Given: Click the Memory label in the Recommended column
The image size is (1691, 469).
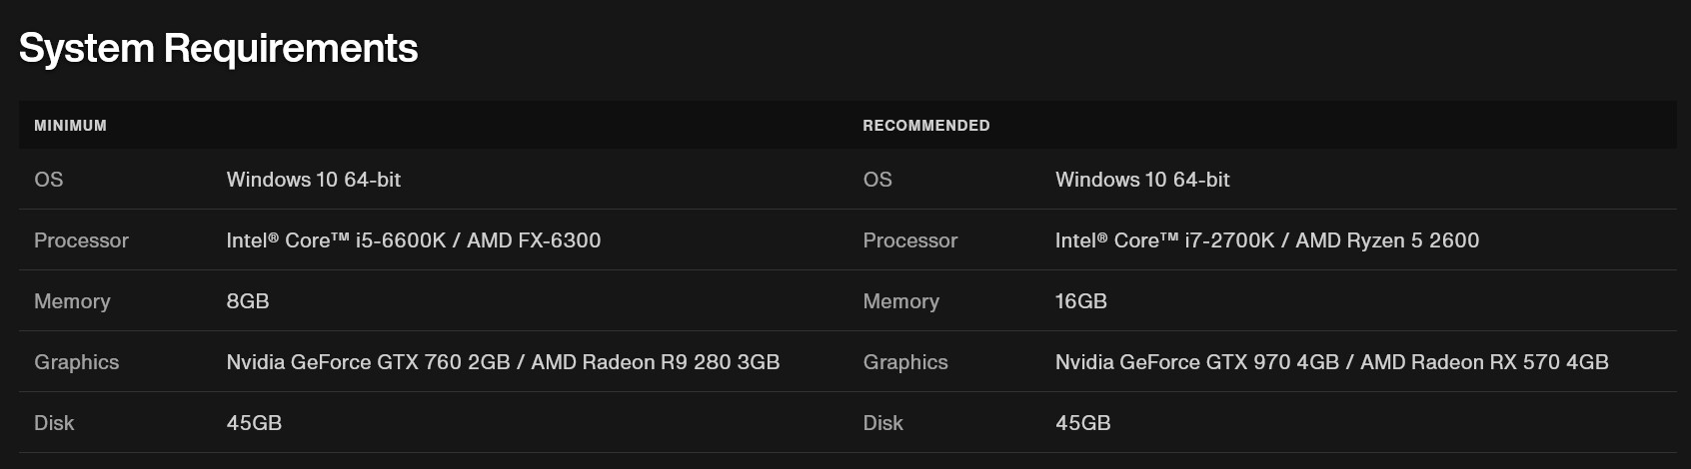Looking at the screenshot, I should point(900,301).
